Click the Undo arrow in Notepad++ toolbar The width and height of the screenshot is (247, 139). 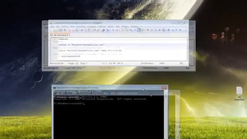pos(95,30)
